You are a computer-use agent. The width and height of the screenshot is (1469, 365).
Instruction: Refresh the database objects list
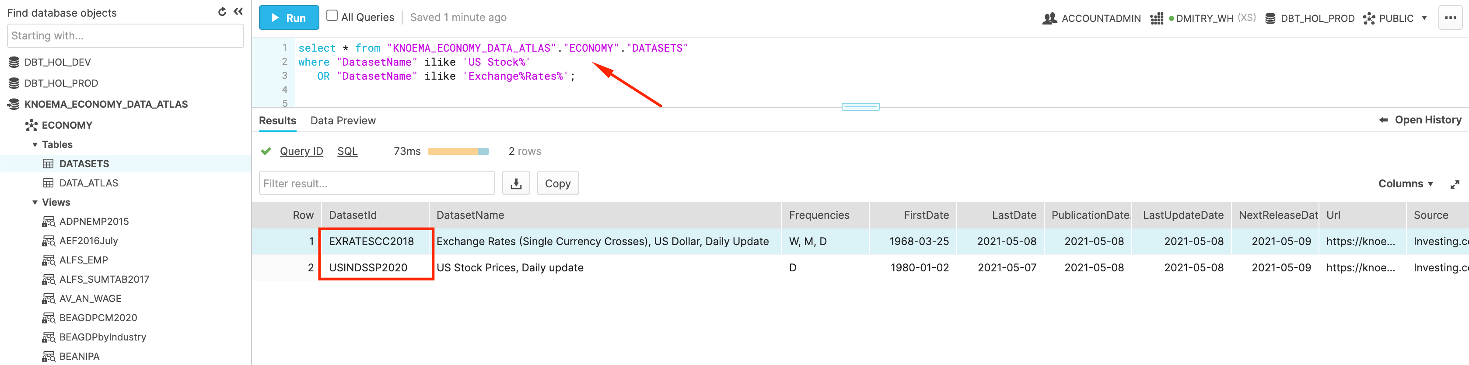[222, 12]
